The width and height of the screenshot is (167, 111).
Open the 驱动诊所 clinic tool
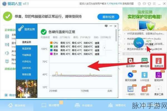(x=159, y=77)
